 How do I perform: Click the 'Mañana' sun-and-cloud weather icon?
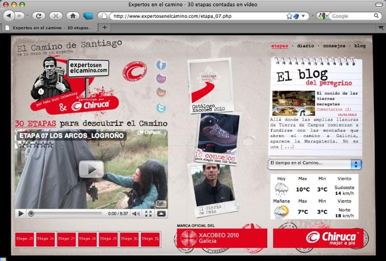[281, 212]
